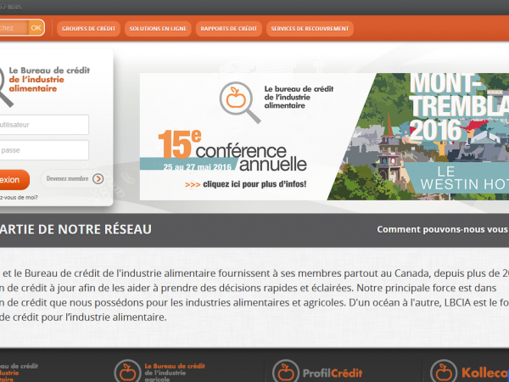The width and height of the screenshot is (509, 382).
Task: Click the 'z-vous de moi?' remember-me text
Action: click(x=19, y=197)
